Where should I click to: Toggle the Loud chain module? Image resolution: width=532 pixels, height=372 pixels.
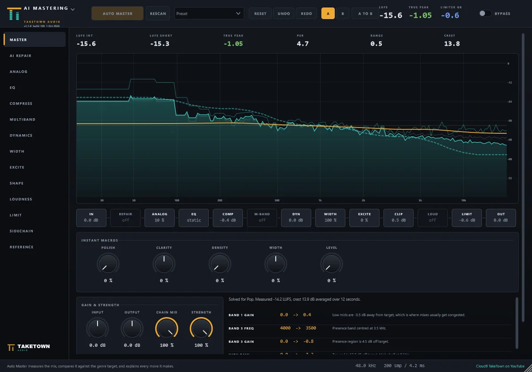pyautogui.click(x=433, y=217)
